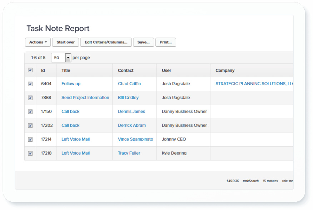Image resolution: width=313 pixels, height=210 pixels.
Task: Uncheck the checkbox for task 17202
Action: pos(30,126)
